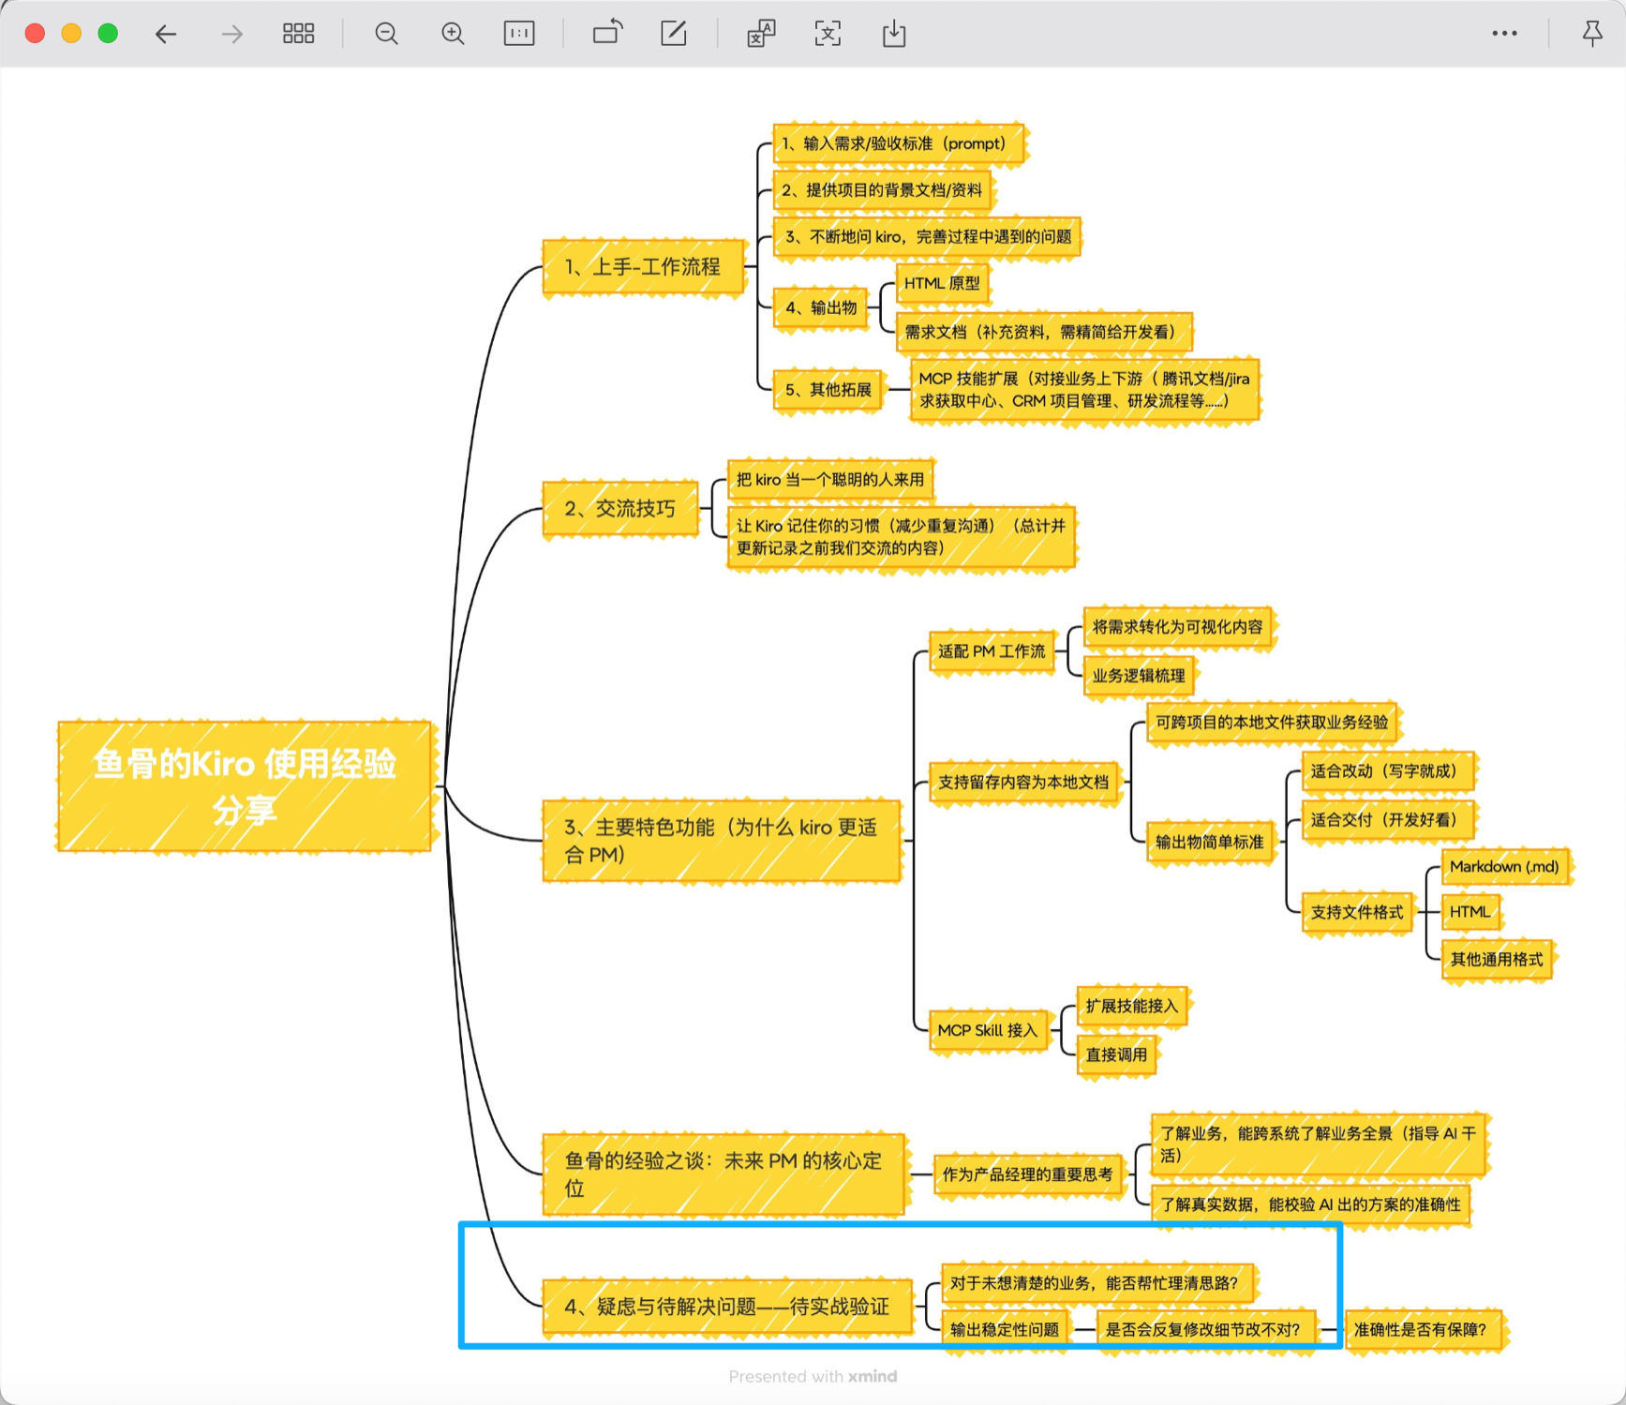The height and width of the screenshot is (1405, 1626).
Task: Select the "2、交流技巧" branch node
Action: click(619, 509)
